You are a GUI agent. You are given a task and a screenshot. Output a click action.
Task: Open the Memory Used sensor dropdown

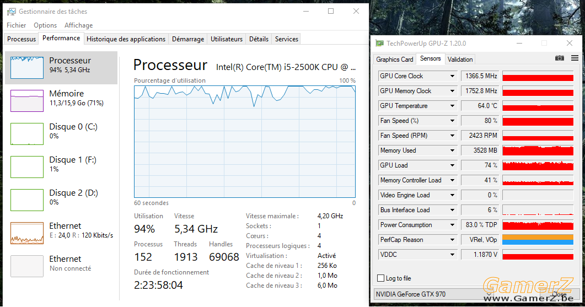click(x=452, y=150)
